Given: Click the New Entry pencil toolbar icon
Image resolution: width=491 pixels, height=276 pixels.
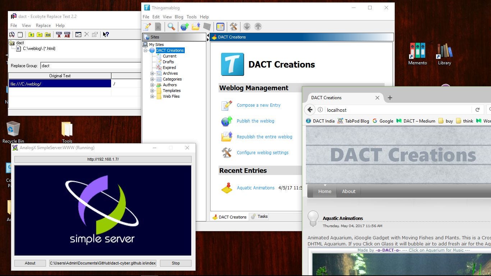Looking at the screenshot, I should coord(147,27).
